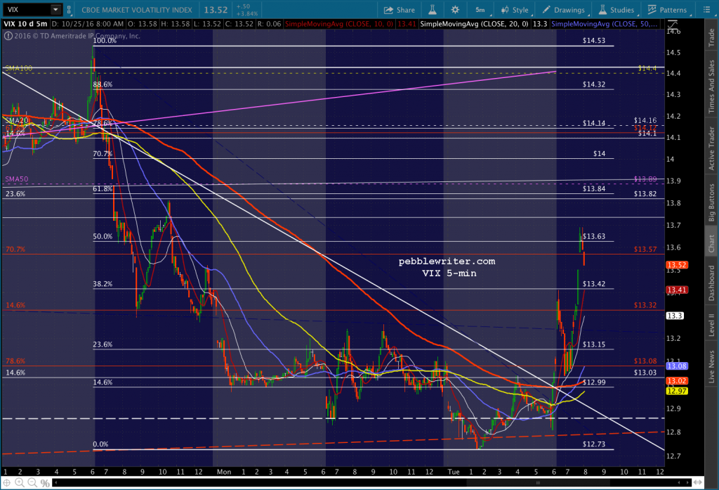Open the Share menu
This screenshot has height=490, width=719.
tap(400, 10)
